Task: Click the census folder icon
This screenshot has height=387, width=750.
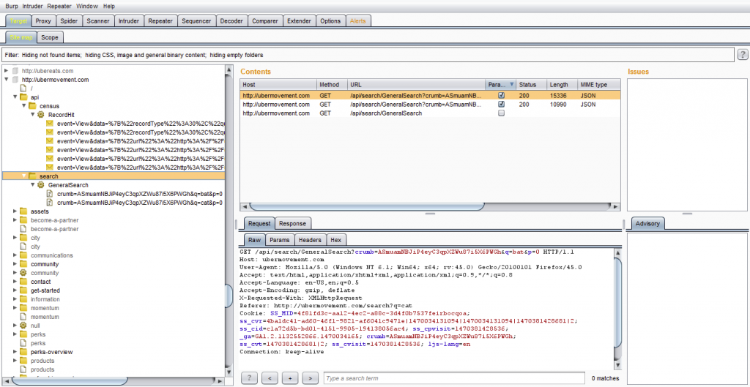Action: coord(32,105)
